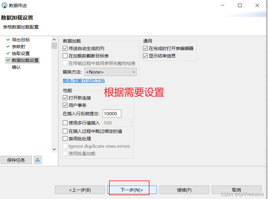
Task: Click the icon button beside Save Task
Action: [x=37, y=160]
